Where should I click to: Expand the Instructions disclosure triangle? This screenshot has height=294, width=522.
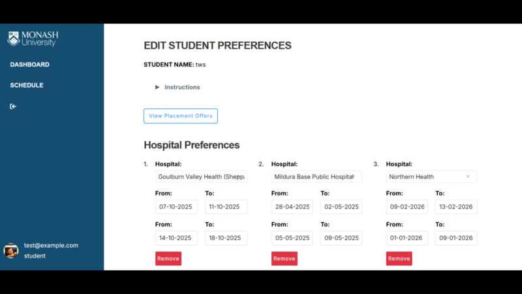[157, 87]
